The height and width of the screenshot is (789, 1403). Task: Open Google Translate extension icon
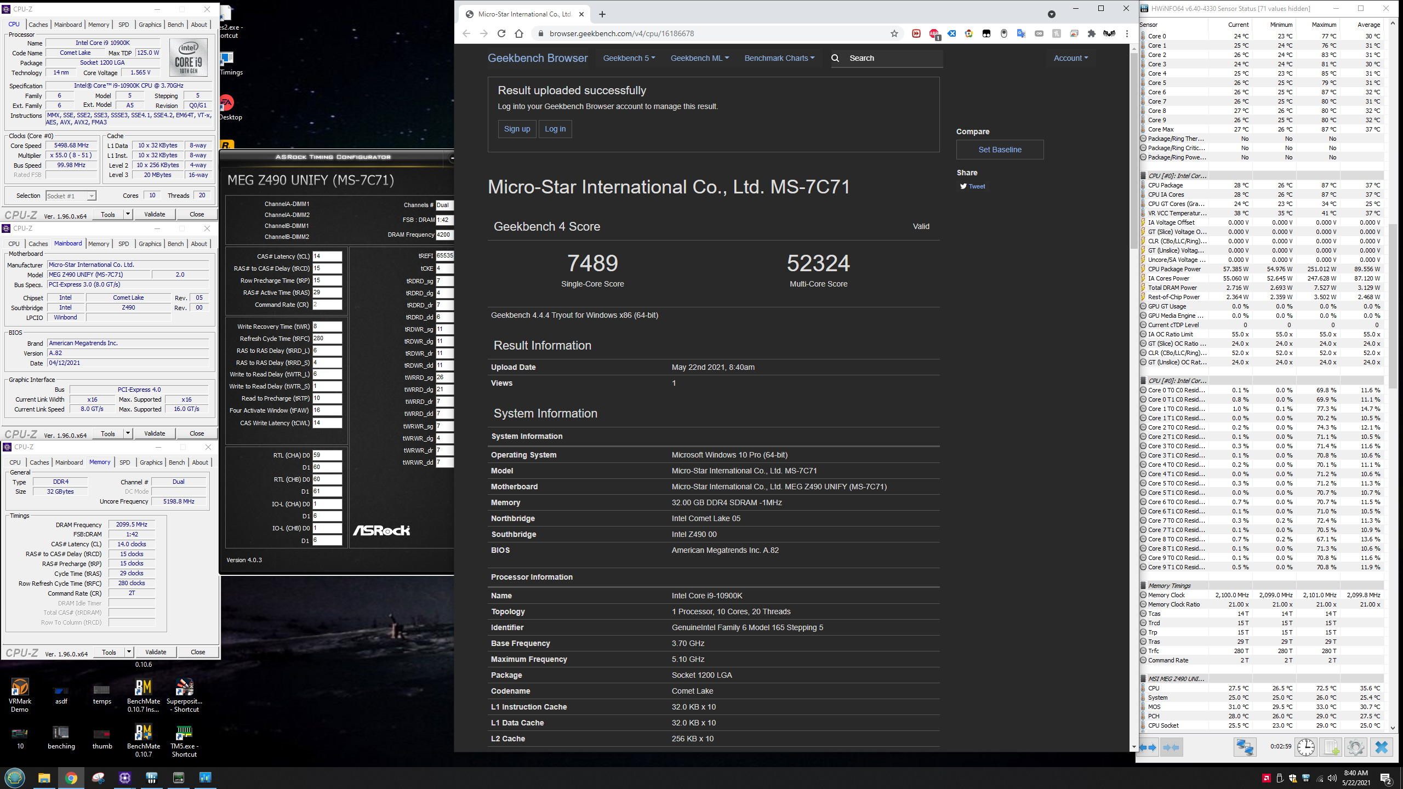1021,33
